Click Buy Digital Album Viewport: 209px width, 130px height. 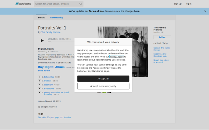click(51, 67)
